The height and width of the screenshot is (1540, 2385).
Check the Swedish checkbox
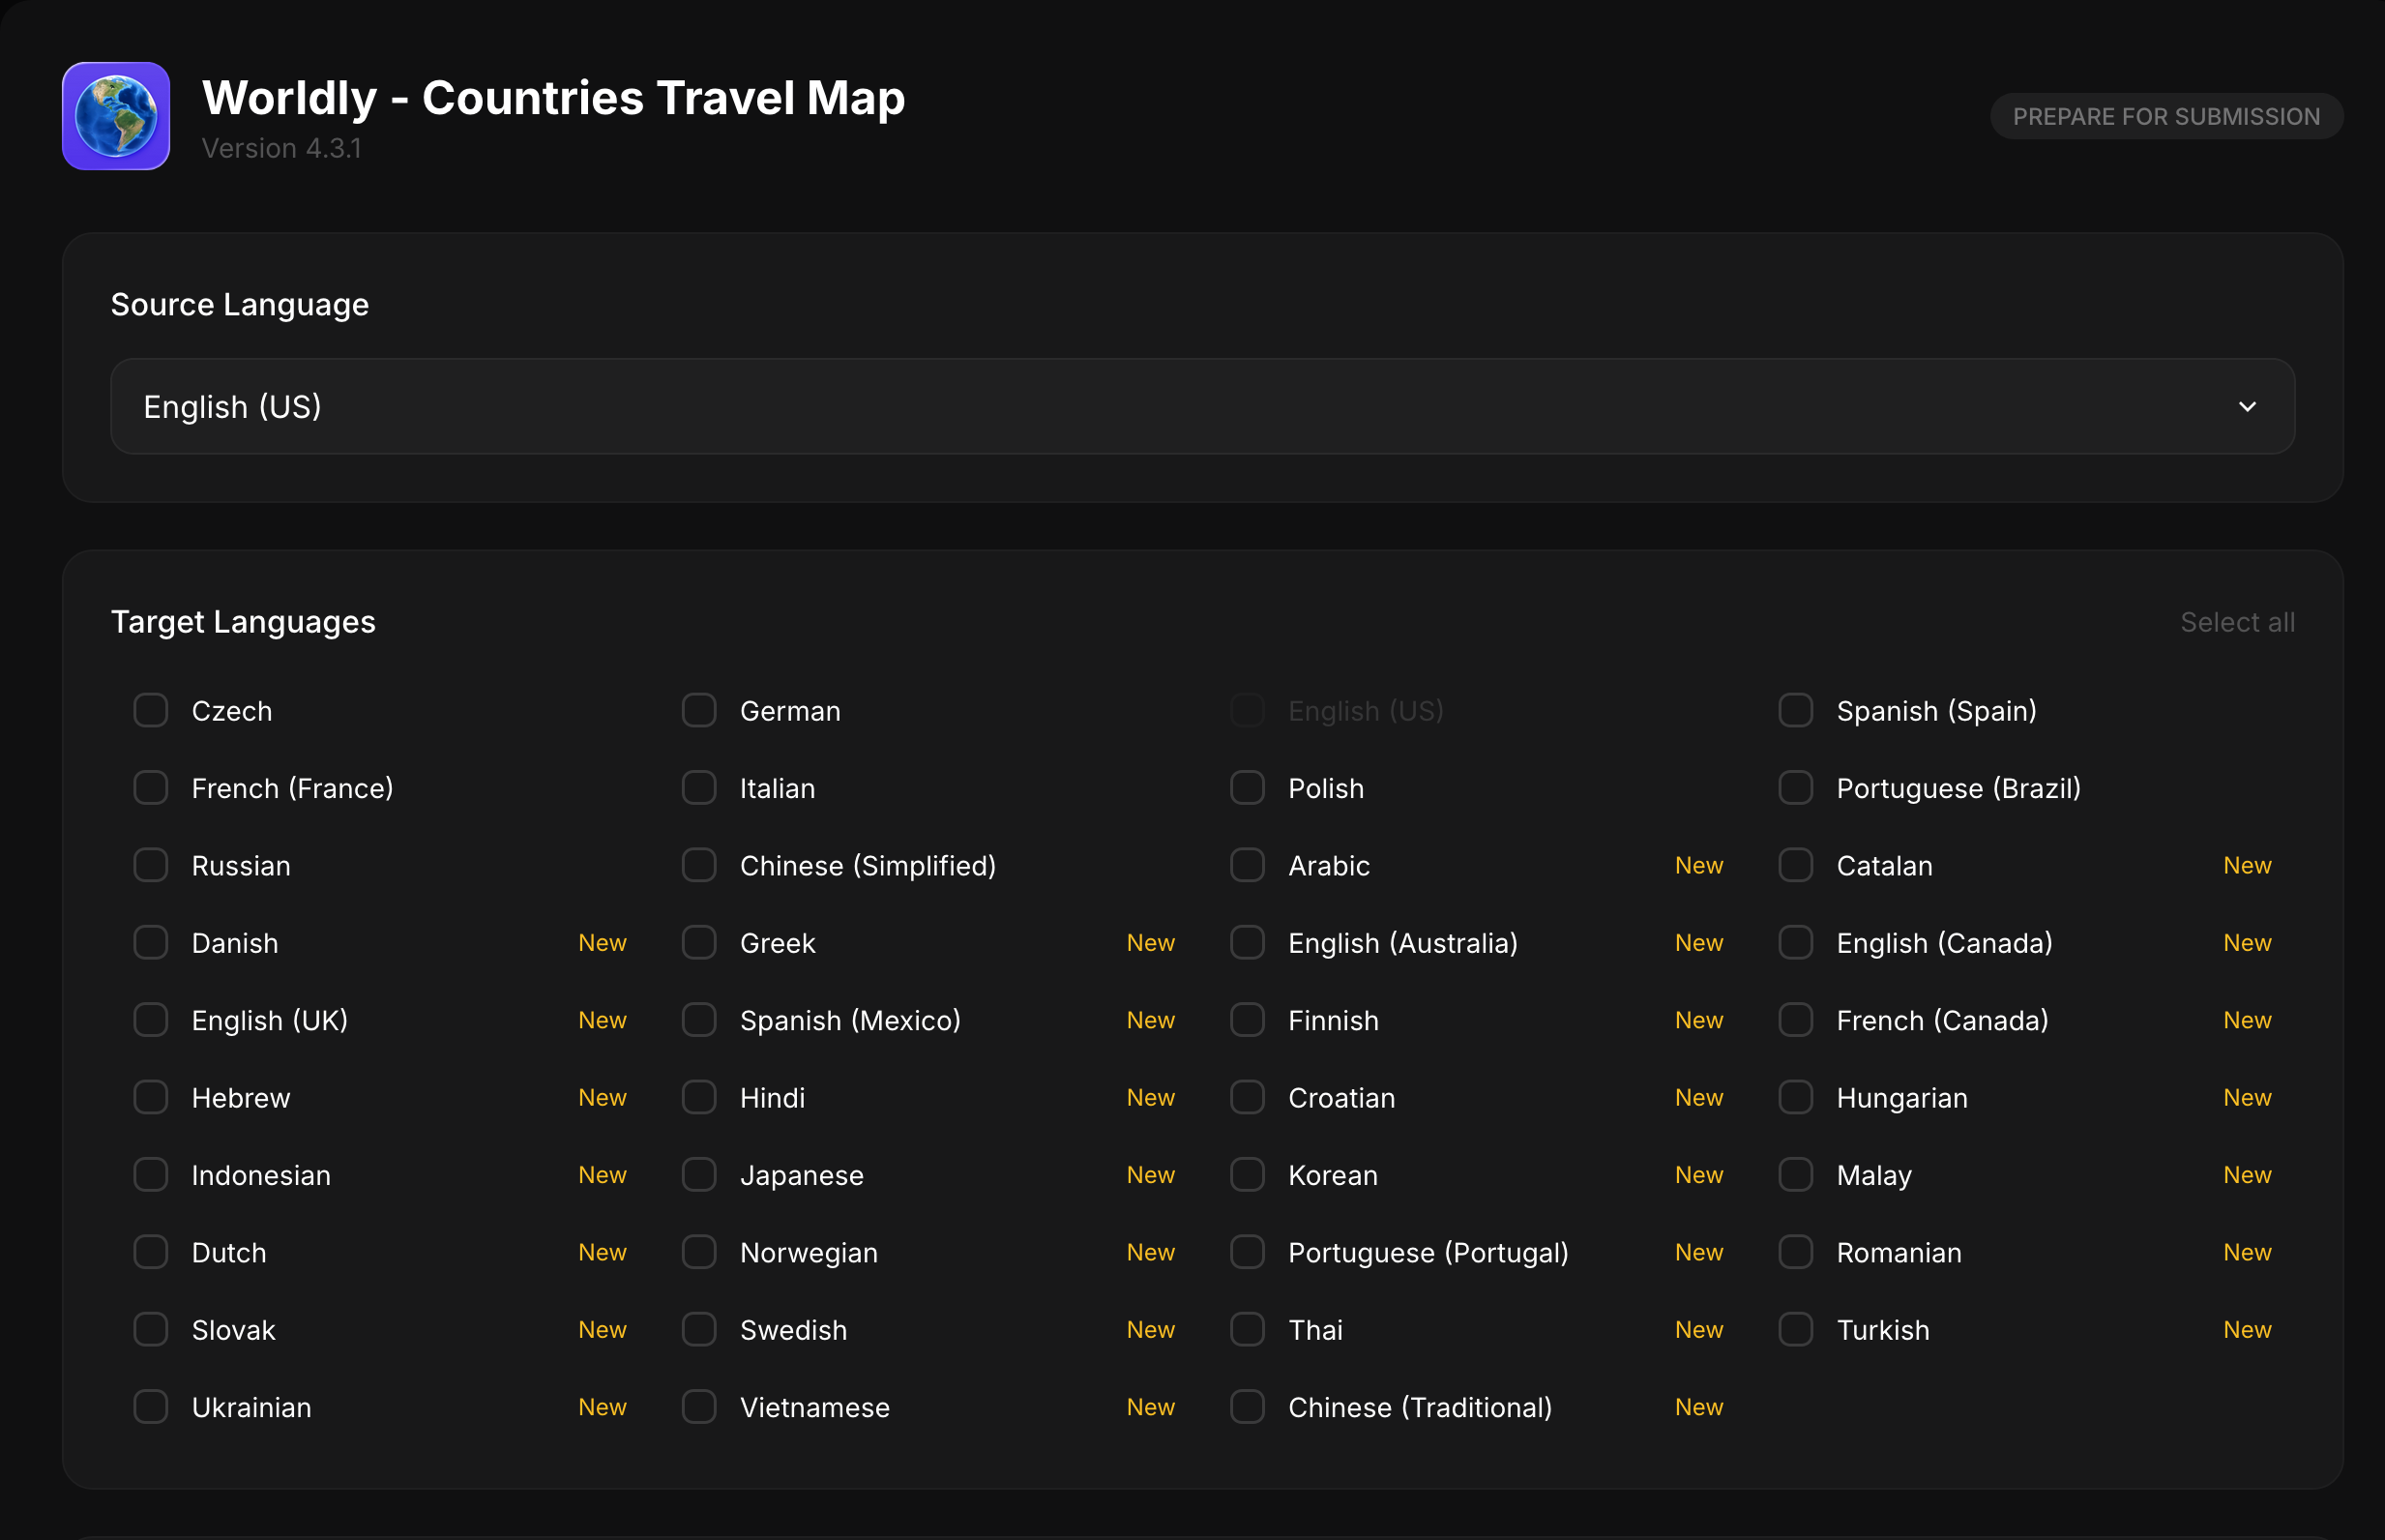click(x=698, y=1329)
